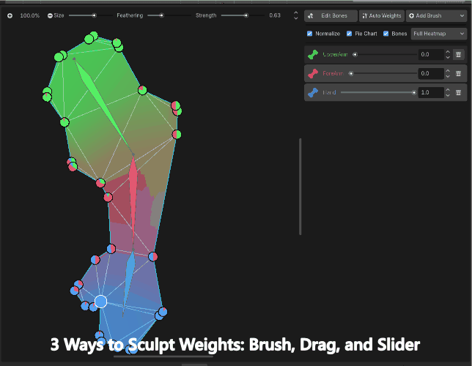
Task: Select the green UpperArm bone icon
Action: pos(313,54)
